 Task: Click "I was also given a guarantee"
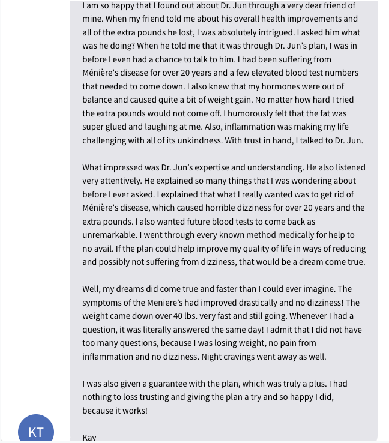135,384
